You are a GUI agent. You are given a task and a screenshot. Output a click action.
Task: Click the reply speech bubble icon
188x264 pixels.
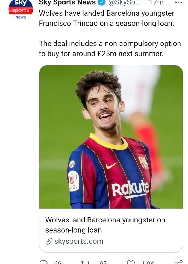pyautogui.click(x=44, y=262)
